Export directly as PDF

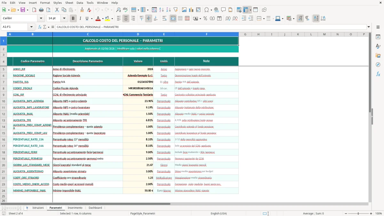34,10
